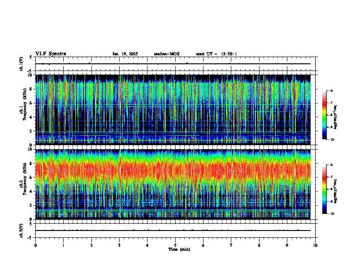Select the "start UT = 13:50: 1" text
The height and width of the screenshot is (275, 355).
[216, 54]
